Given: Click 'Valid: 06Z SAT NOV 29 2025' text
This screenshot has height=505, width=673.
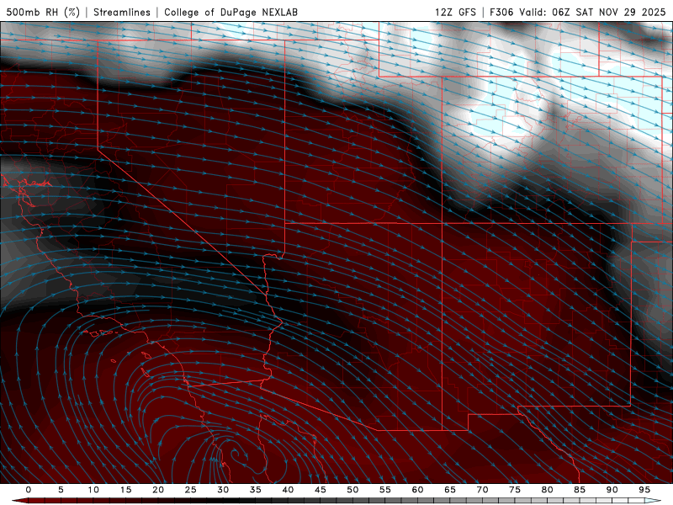Looking at the screenshot, I should click(592, 12).
